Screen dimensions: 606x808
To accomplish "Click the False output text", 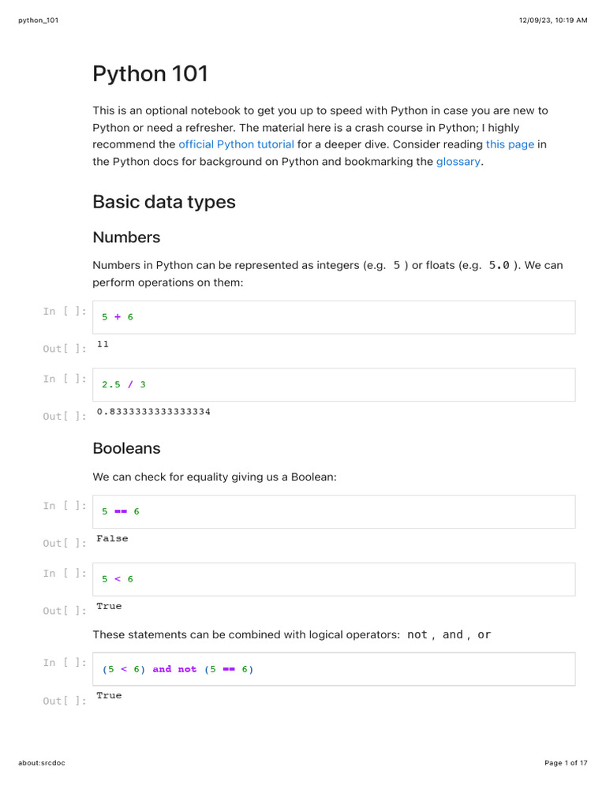I will (112, 538).
